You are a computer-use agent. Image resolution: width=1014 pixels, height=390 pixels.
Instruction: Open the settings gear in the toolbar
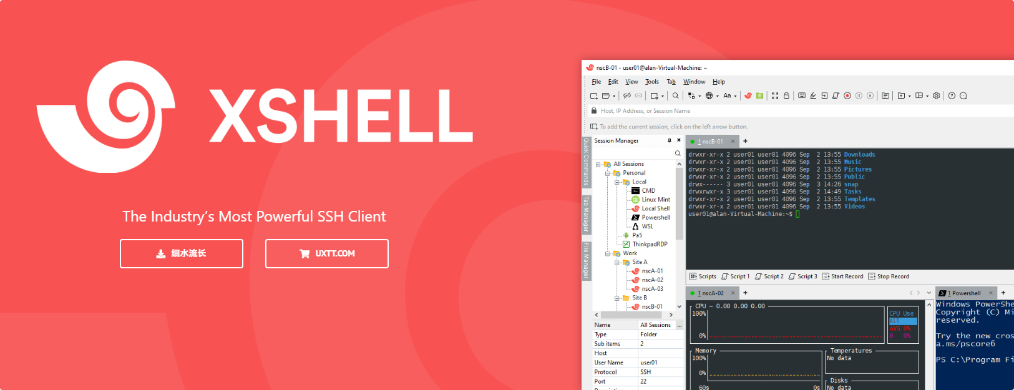[x=936, y=96]
